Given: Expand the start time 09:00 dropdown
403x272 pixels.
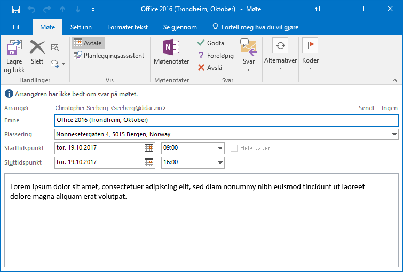Looking at the screenshot, I should (x=220, y=149).
